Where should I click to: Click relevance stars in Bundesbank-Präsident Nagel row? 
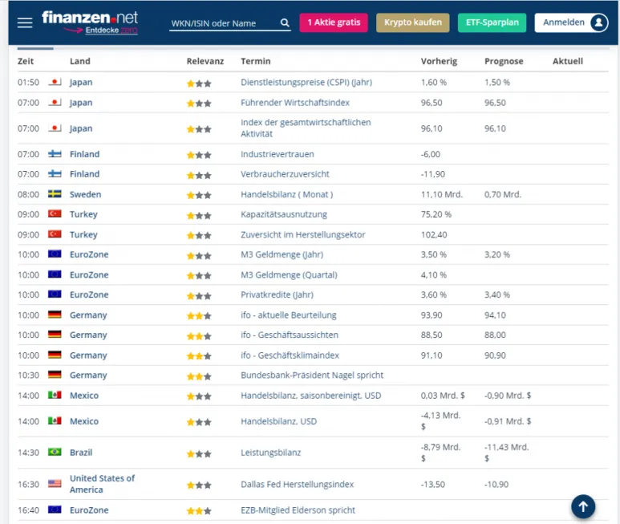pyautogui.click(x=199, y=376)
